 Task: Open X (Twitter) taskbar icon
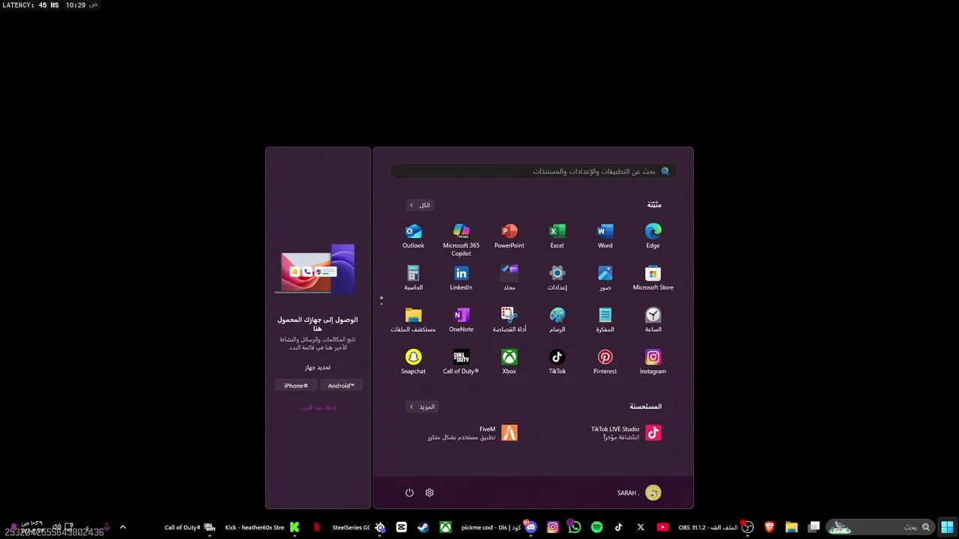(641, 527)
